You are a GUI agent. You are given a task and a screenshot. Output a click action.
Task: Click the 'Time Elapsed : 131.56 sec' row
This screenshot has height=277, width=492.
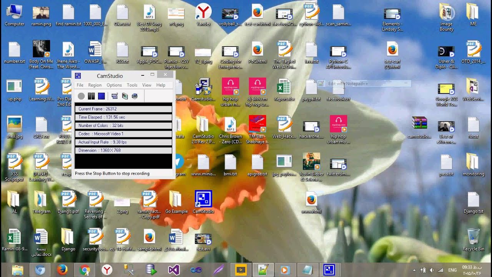click(123, 117)
